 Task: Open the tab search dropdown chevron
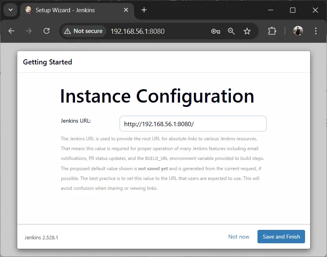(10, 10)
